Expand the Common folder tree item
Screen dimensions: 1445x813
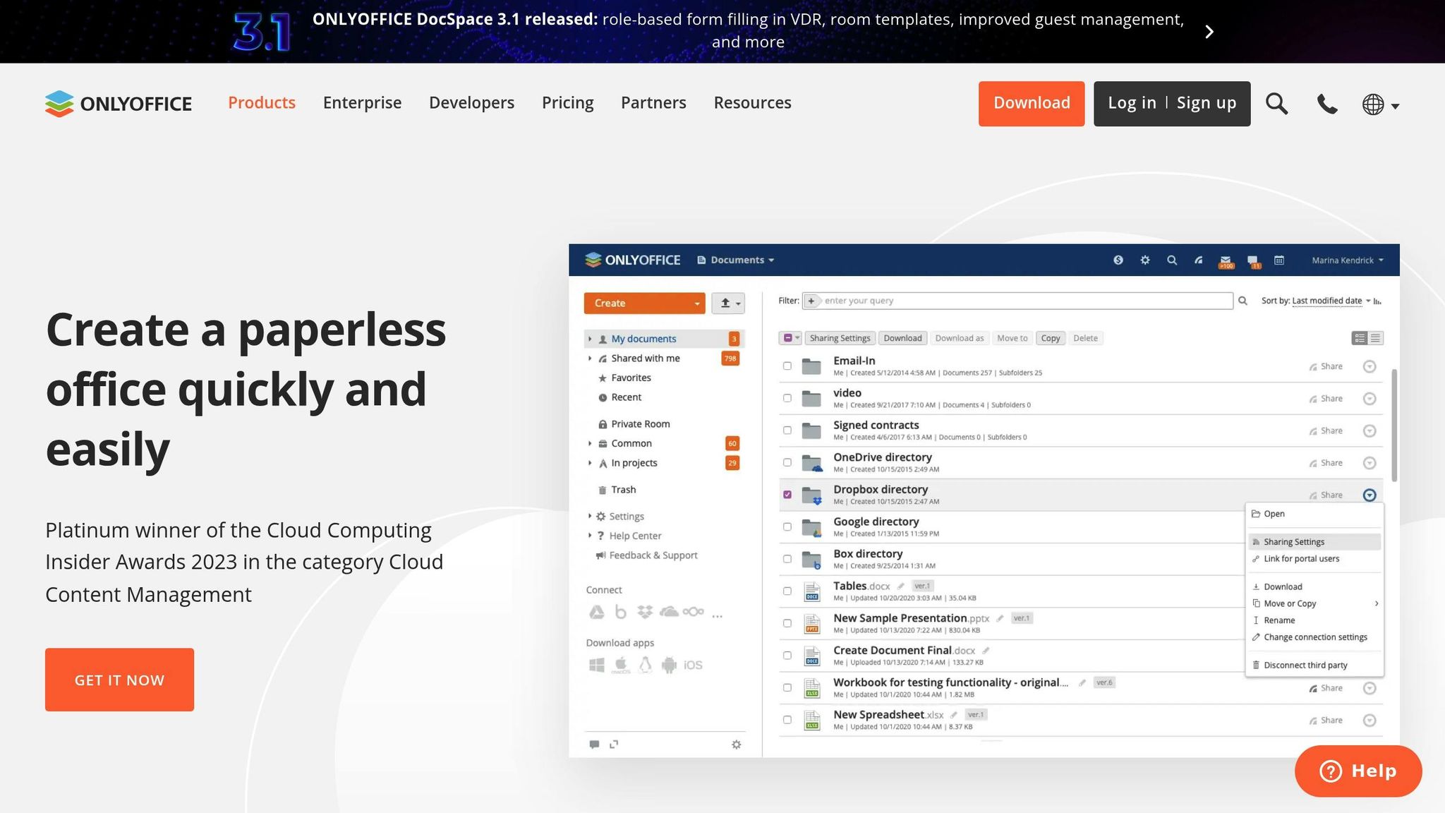(x=590, y=443)
